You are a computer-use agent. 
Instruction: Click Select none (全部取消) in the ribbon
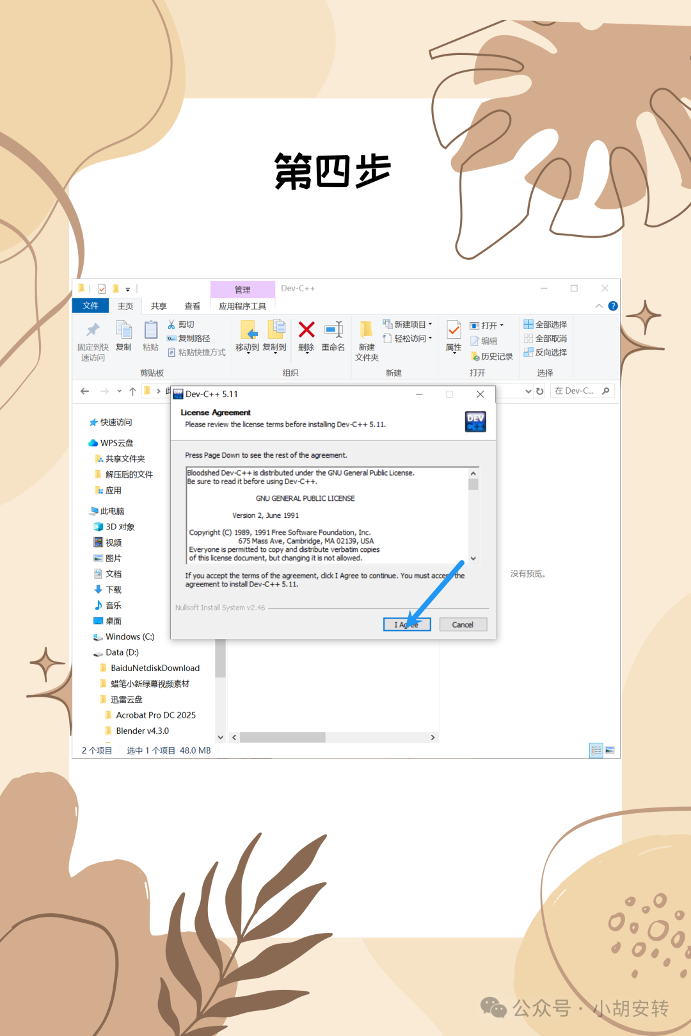click(x=545, y=339)
